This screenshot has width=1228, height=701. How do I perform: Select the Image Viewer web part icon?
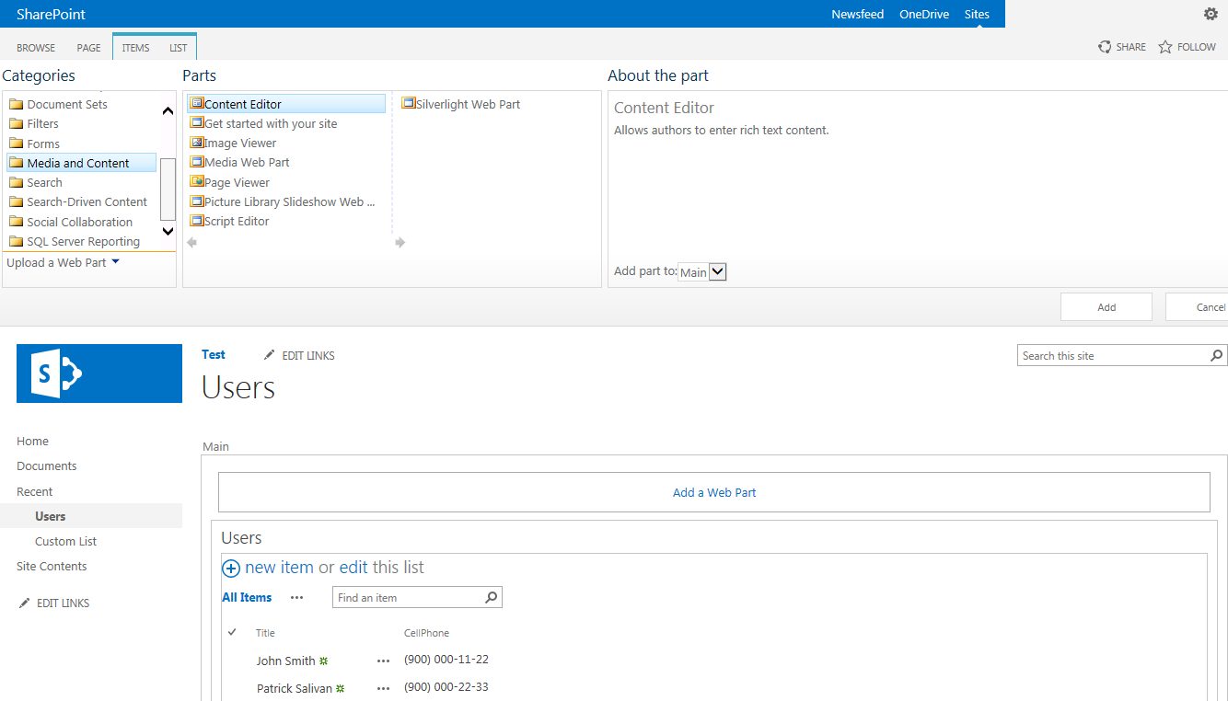pos(198,143)
